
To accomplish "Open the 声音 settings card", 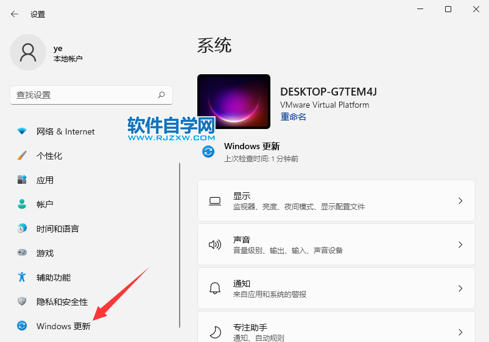I will [336, 245].
